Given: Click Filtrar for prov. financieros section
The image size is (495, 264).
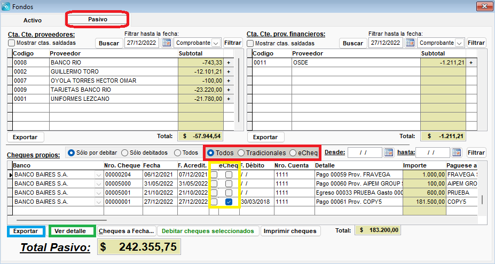Looking at the screenshot, I should point(476,43).
